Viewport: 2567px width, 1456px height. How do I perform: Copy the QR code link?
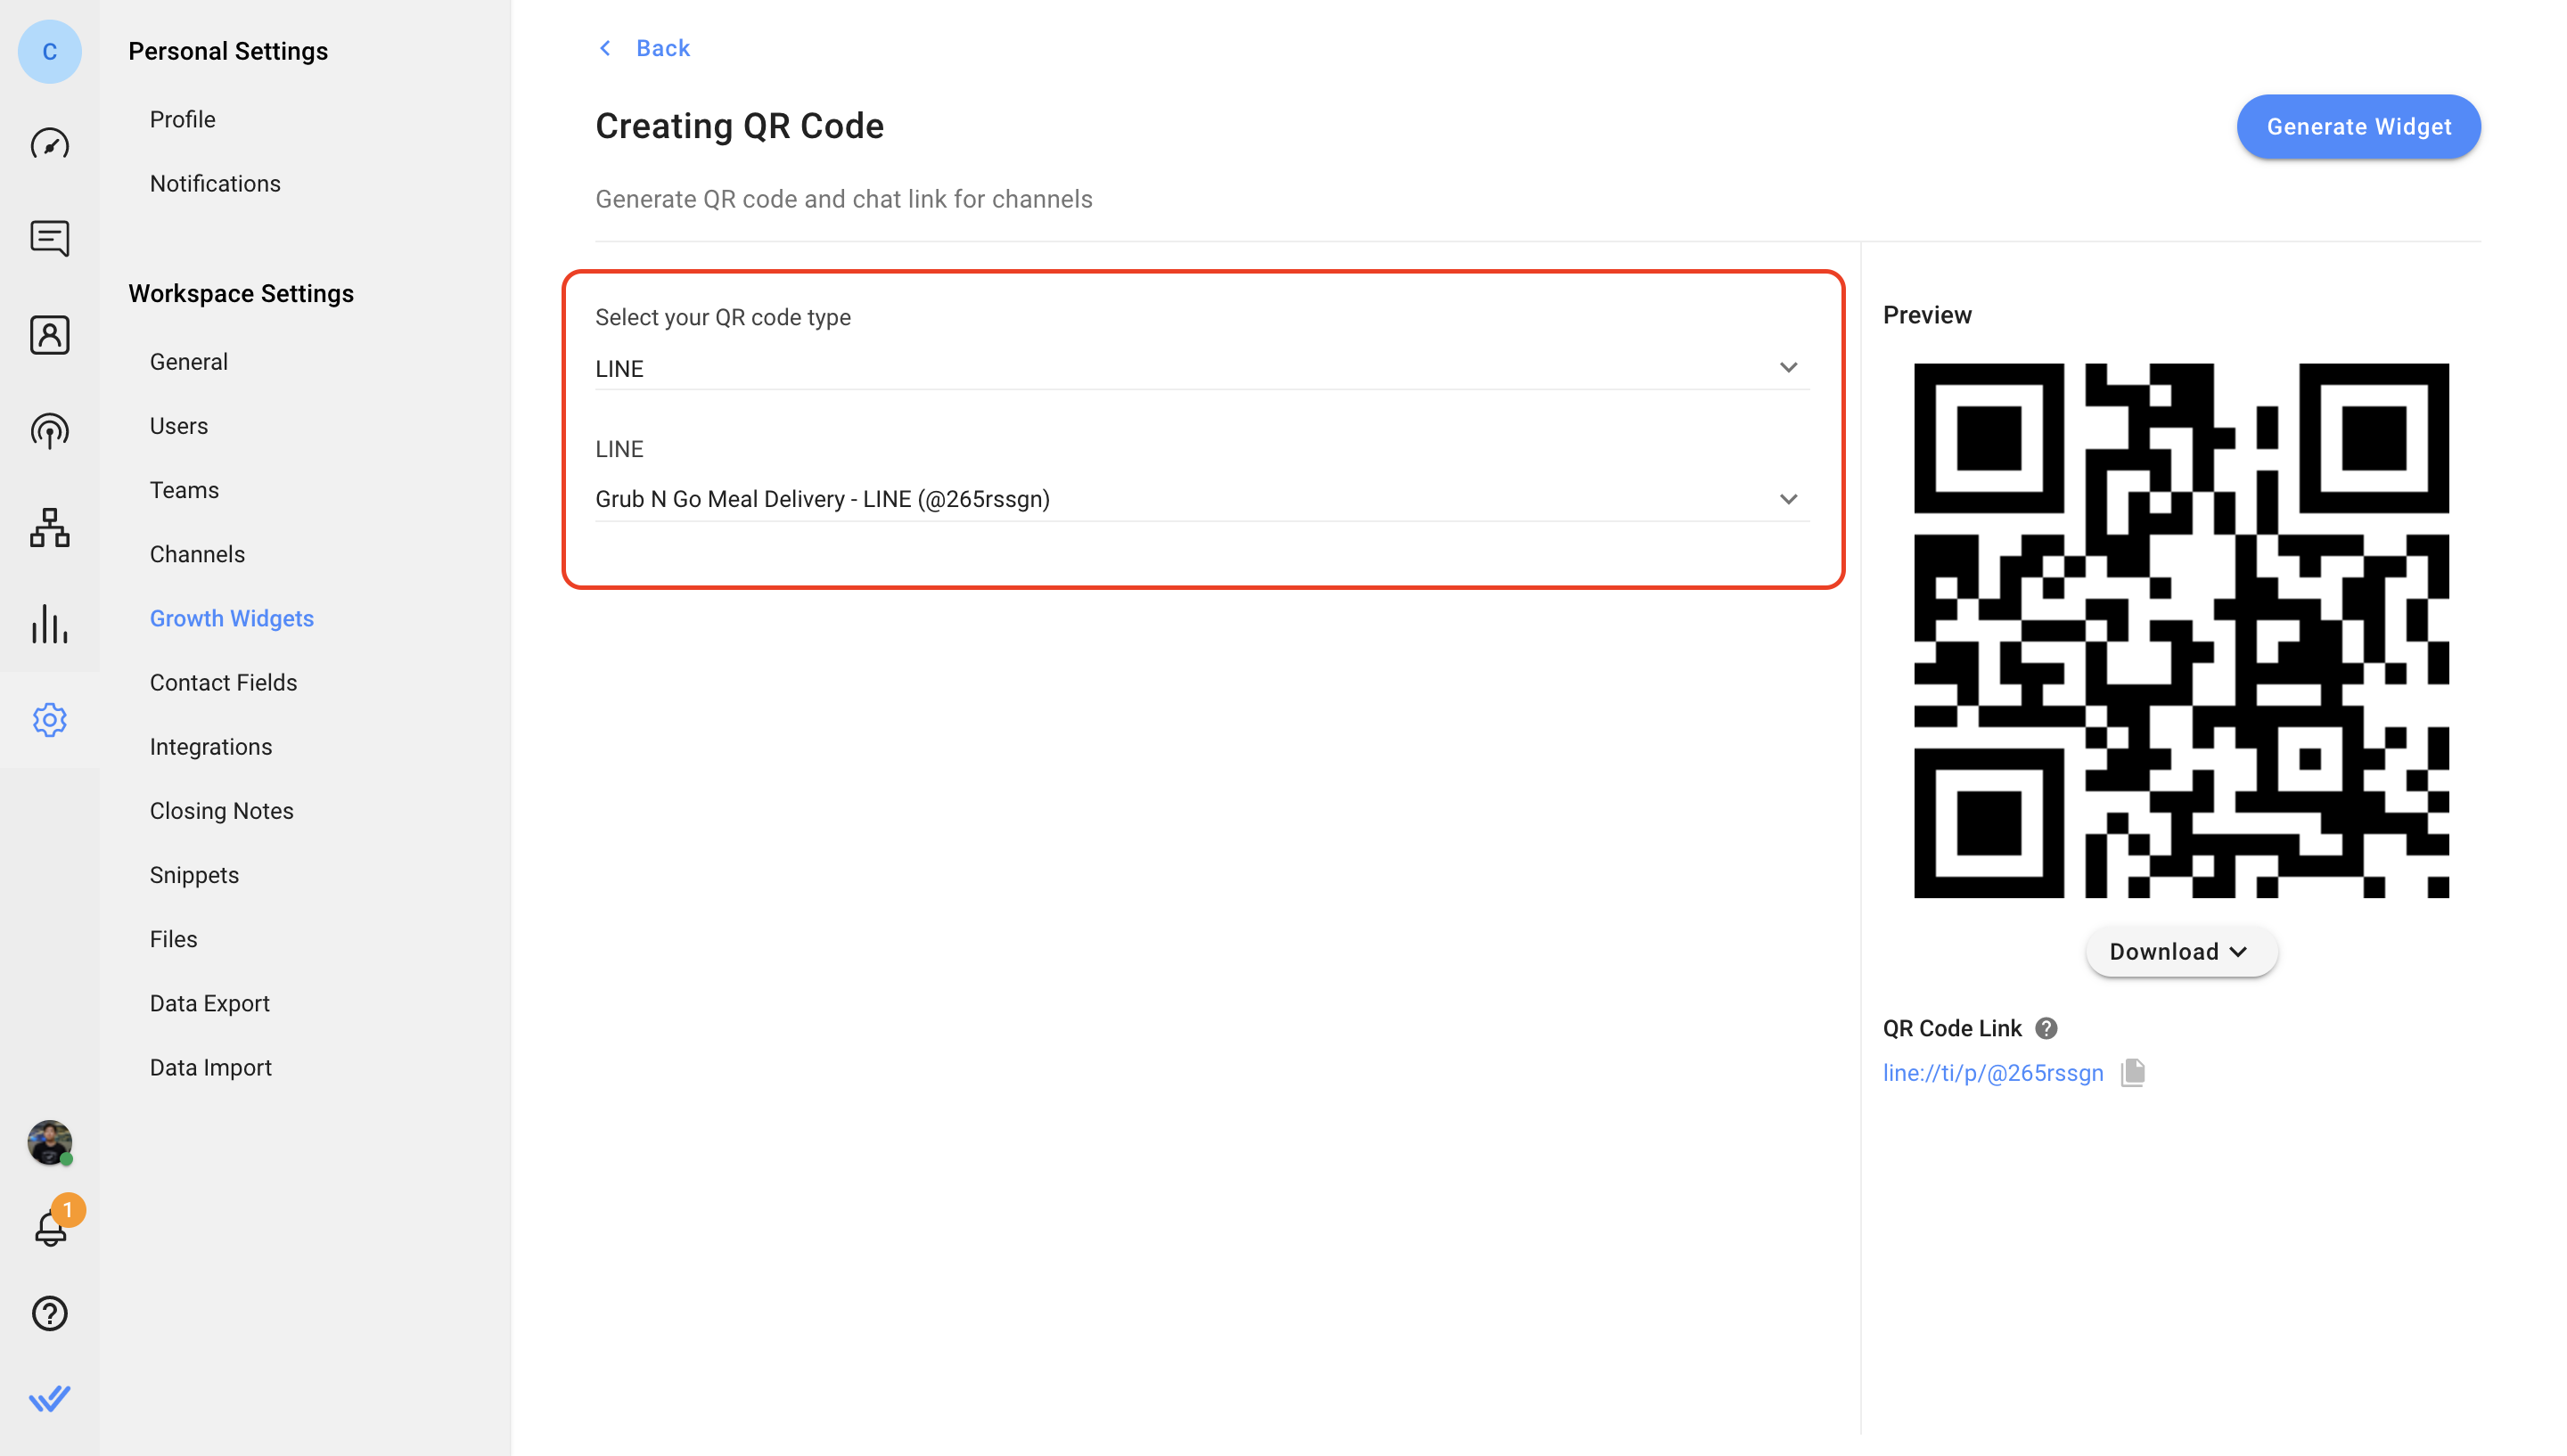pyautogui.click(x=2132, y=1072)
